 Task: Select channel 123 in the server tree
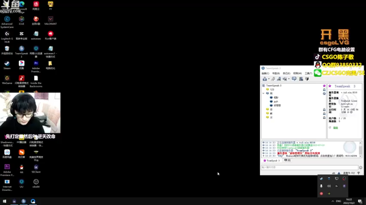tap(294, 89)
